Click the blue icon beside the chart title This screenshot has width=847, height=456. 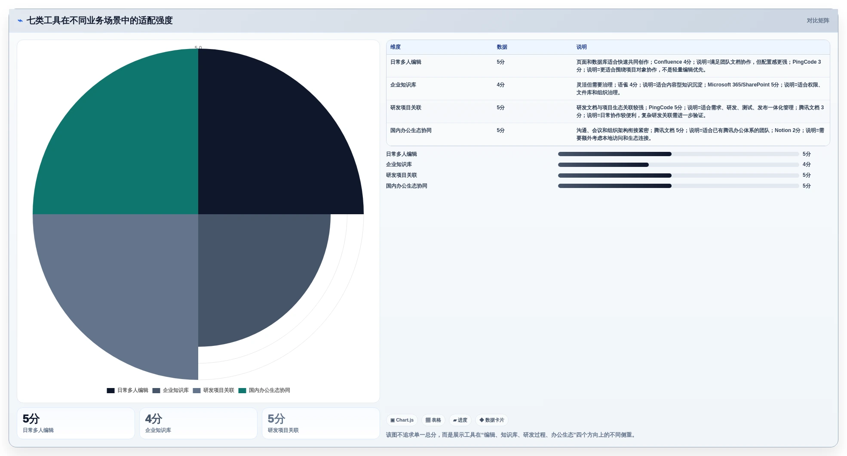[x=20, y=21]
